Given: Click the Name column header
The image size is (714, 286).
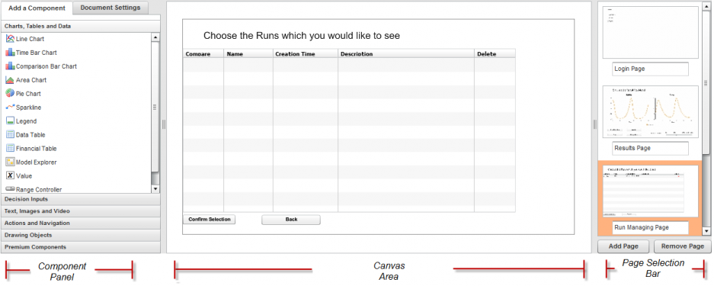Looking at the screenshot, I should [248, 53].
